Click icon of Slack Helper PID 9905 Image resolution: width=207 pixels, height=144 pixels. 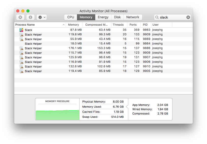point(21,71)
